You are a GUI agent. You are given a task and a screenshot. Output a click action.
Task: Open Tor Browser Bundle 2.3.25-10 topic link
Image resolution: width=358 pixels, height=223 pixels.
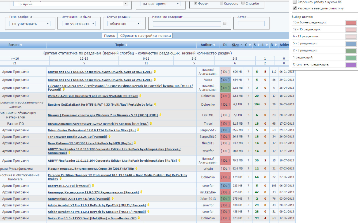77,137
